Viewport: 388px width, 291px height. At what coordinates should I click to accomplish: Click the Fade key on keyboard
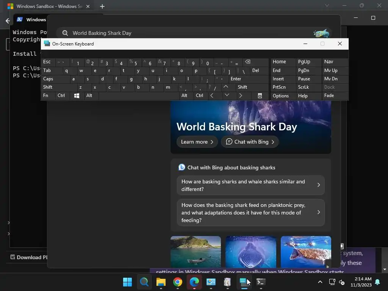[x=335, y=95]
